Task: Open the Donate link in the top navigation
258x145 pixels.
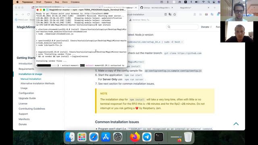Action: [x=206, y=27]
